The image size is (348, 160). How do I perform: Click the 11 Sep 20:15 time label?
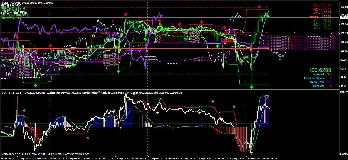click(40, 158)
